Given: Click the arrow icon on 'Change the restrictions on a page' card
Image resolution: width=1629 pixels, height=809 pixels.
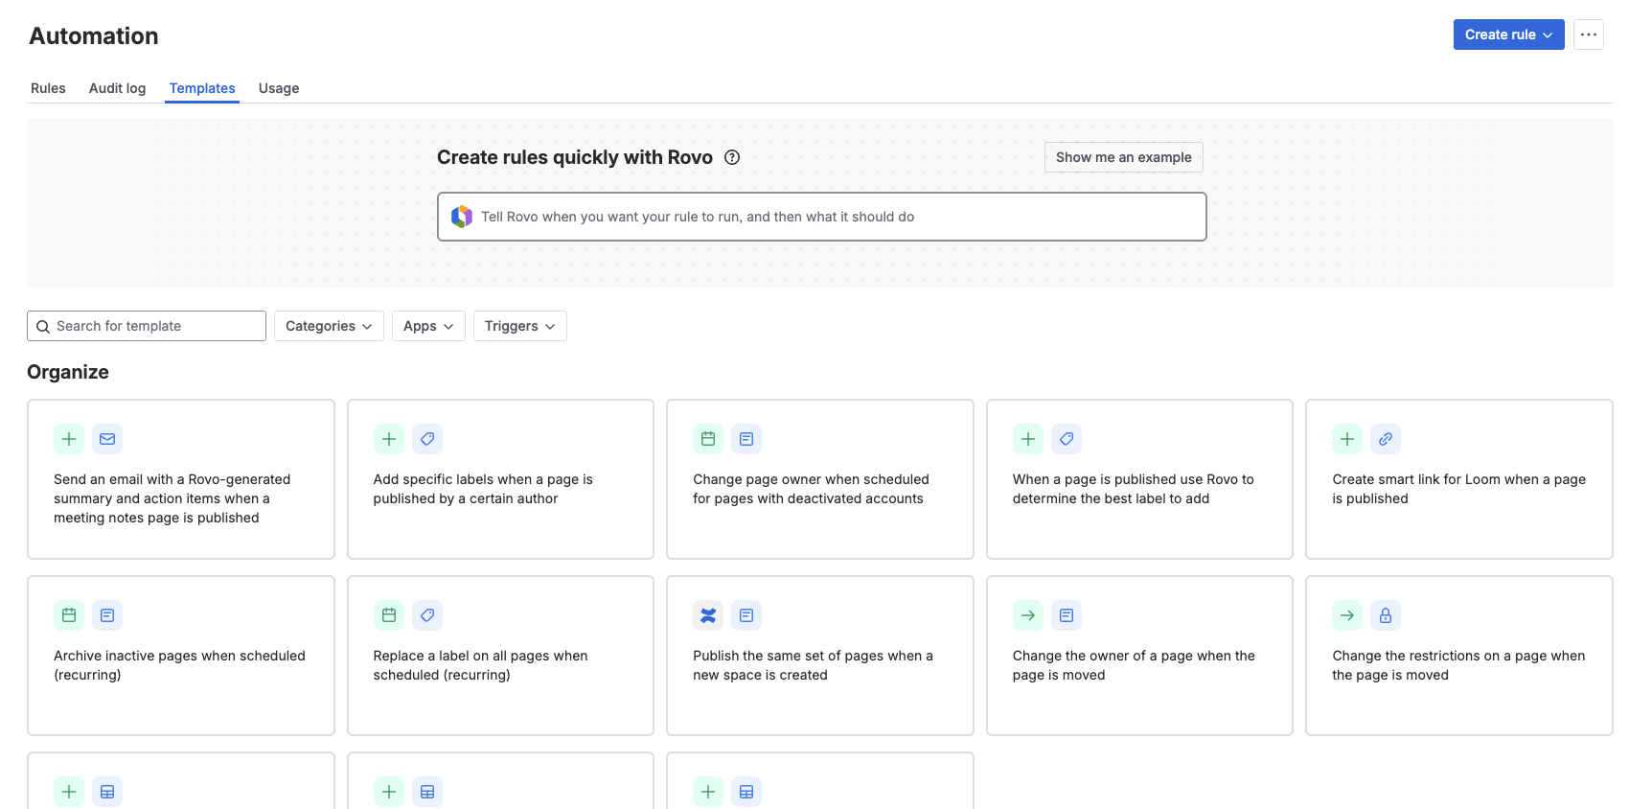Looking at the screenshot, I should tap(1347, 615).
